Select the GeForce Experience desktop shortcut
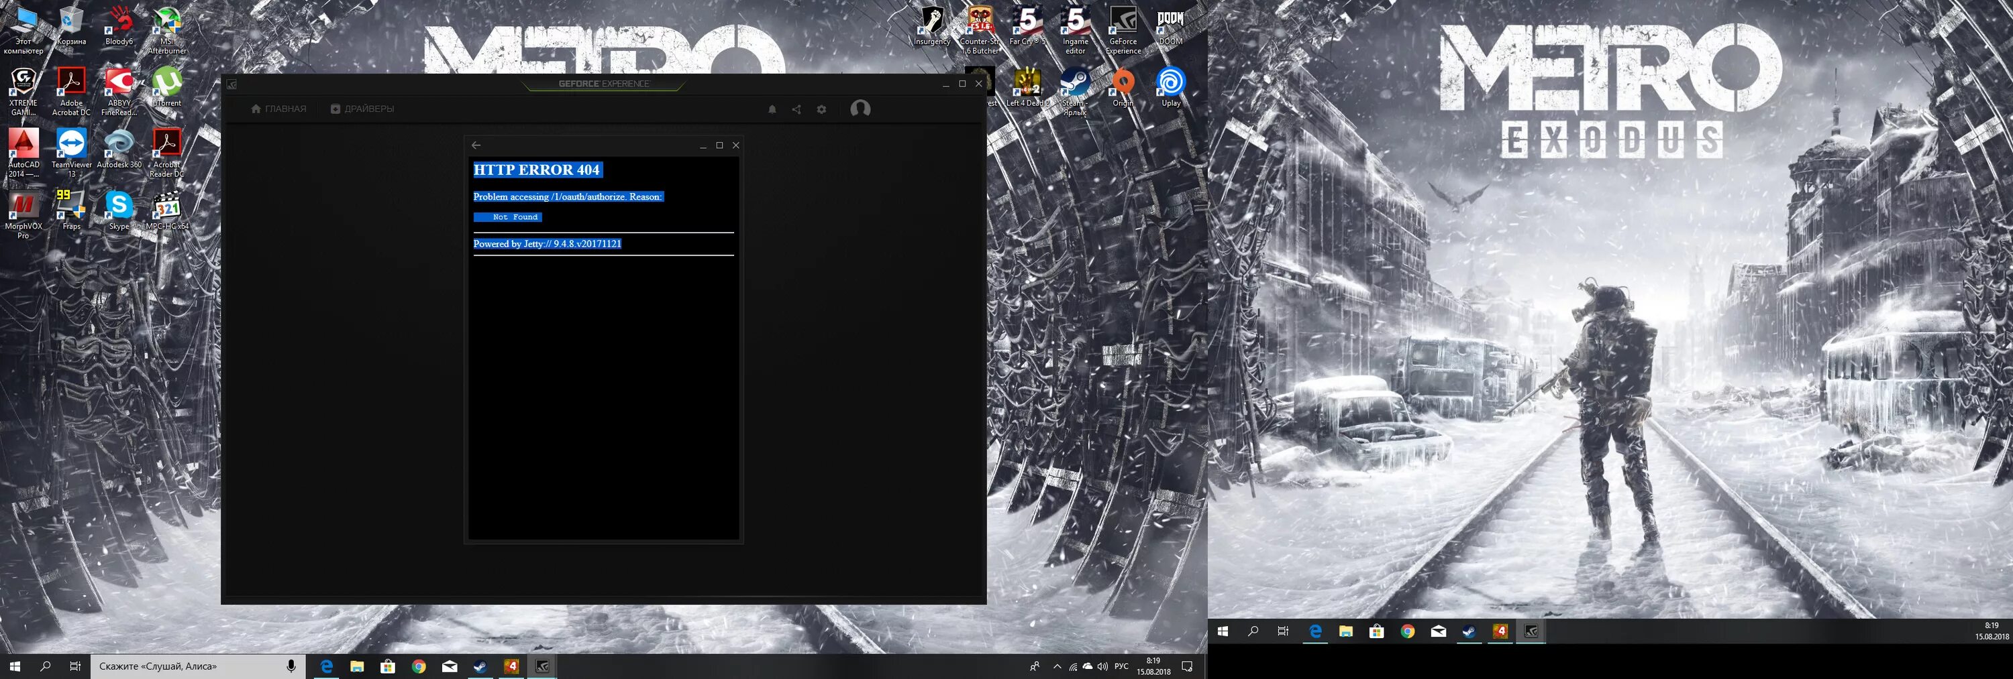 click(1123, 29)
